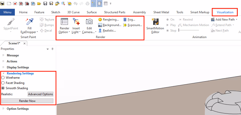Close the Scene1* document tab
The width and height of the screenshot is (241, 115).
24,44
